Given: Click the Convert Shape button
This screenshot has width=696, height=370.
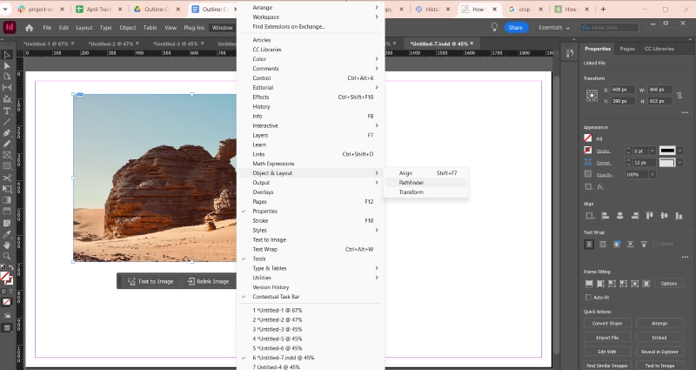Looking at the screenshot, I should pos(606,323).
